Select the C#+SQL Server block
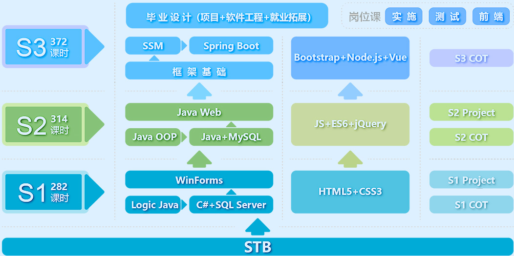 point(231,205)
